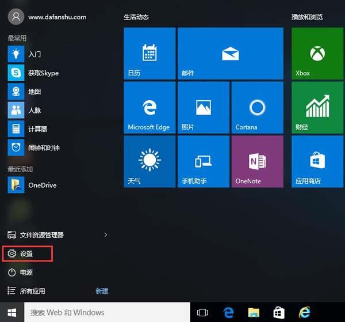Viewport: 345px width, 322px height.
Task: Open the Store icon on the taskbar
Action: pos(279,312)
